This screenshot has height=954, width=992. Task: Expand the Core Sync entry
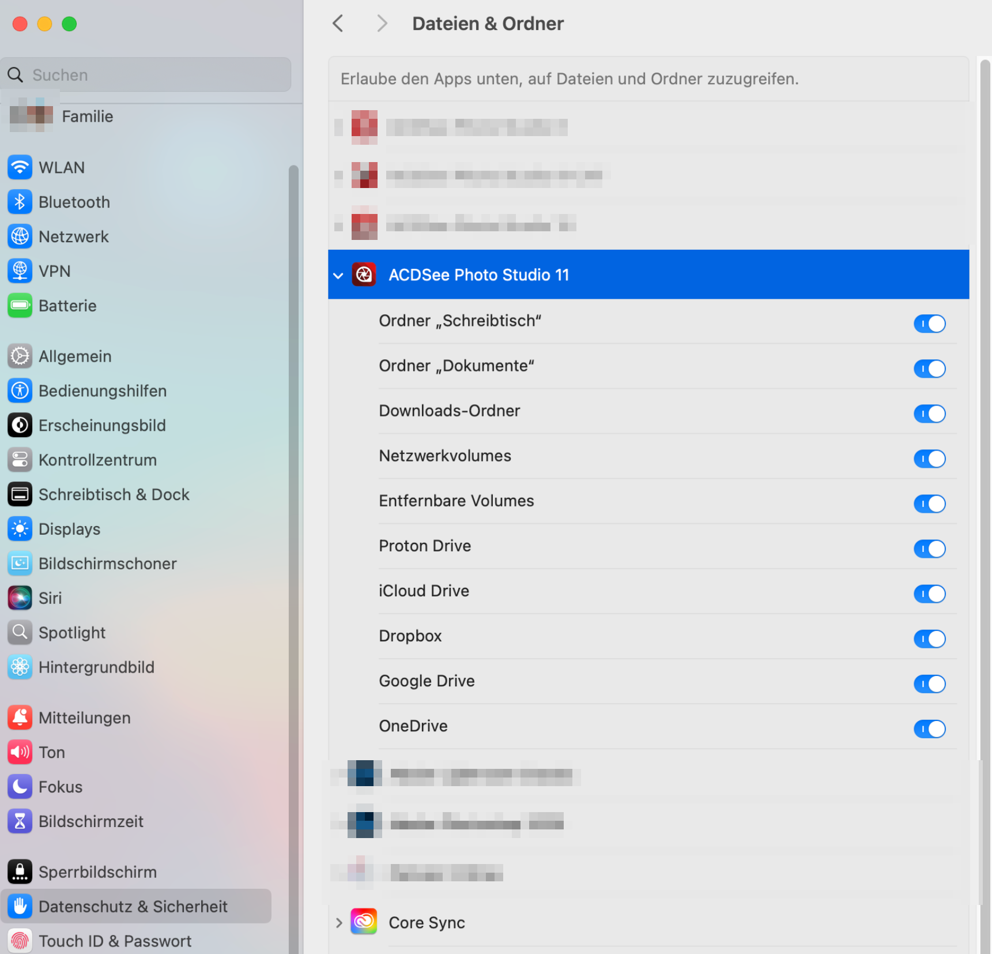(x=339, y=923)
